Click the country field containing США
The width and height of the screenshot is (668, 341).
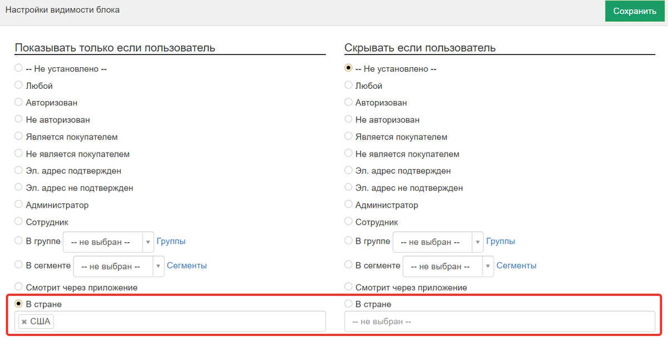[189, 322]
